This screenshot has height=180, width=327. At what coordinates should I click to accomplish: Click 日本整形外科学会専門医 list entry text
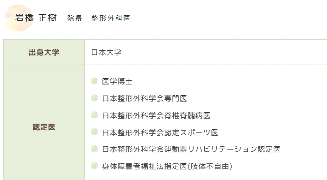(x=145, y=98)
